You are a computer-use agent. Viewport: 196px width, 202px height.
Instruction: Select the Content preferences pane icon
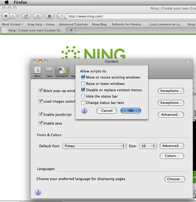pos(62,72)
